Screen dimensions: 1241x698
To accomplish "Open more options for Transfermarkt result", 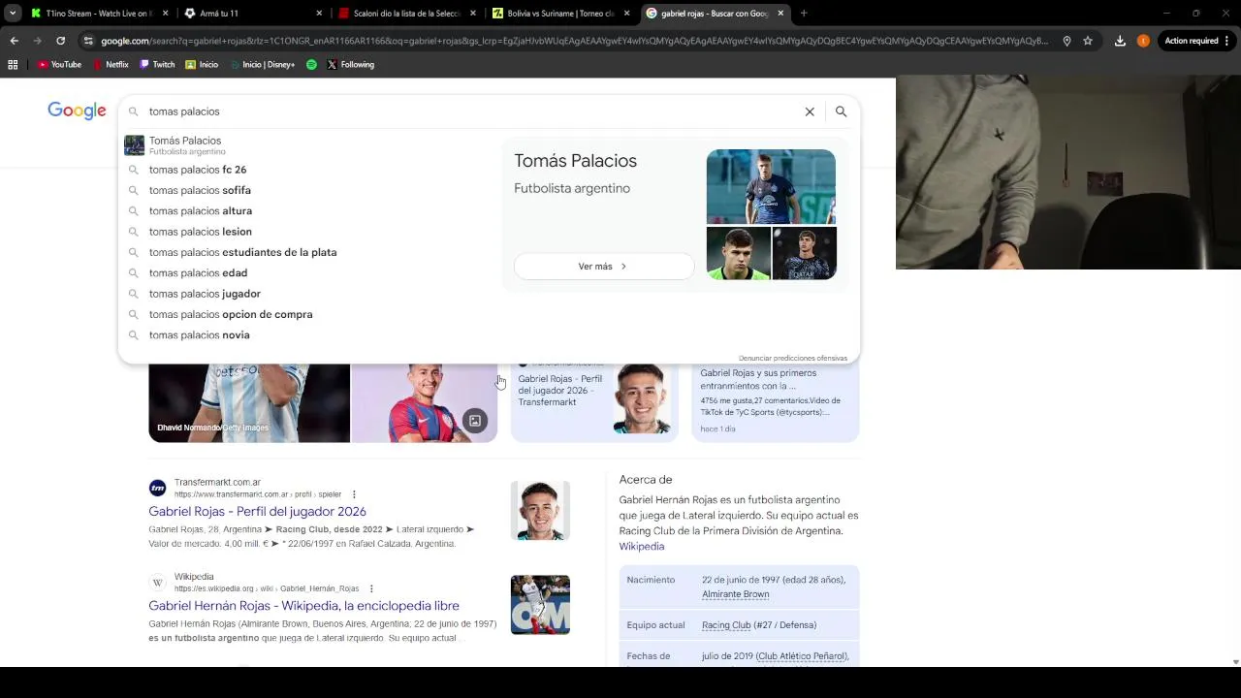I will point(354,494).
